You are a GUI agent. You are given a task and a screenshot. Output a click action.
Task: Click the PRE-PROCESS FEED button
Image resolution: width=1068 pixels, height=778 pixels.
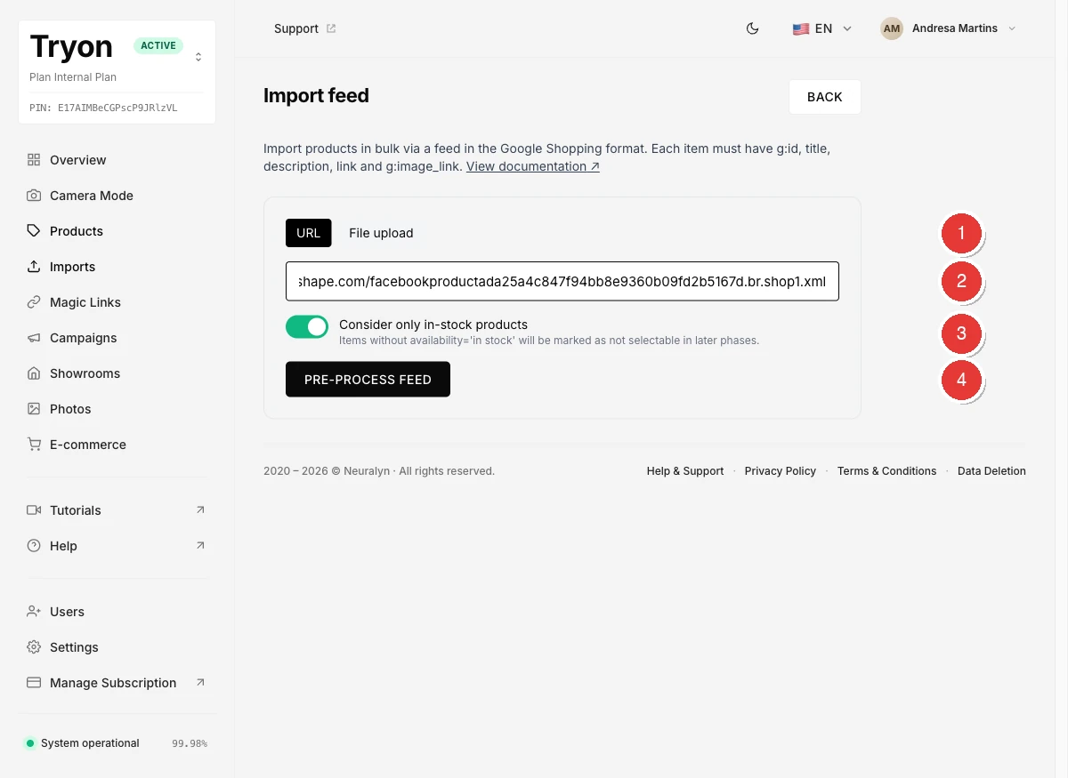pyautogui.click(x=368, y=380)
